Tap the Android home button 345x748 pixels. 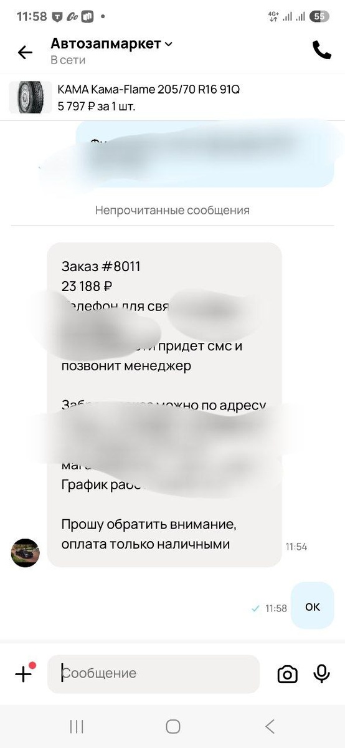pyautogui.click(x=173, y=726)
